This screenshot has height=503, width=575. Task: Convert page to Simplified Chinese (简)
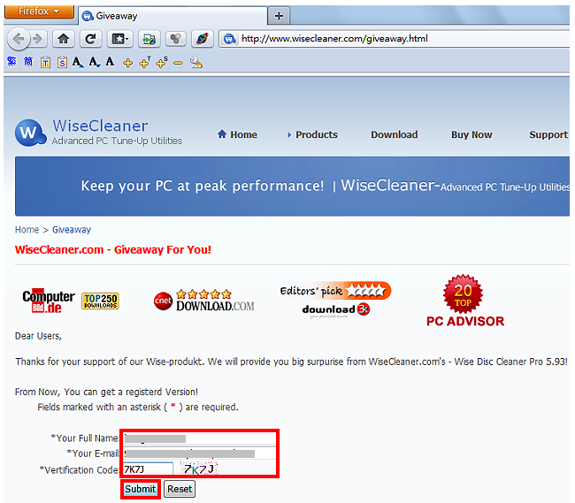[x=28, y=62]
